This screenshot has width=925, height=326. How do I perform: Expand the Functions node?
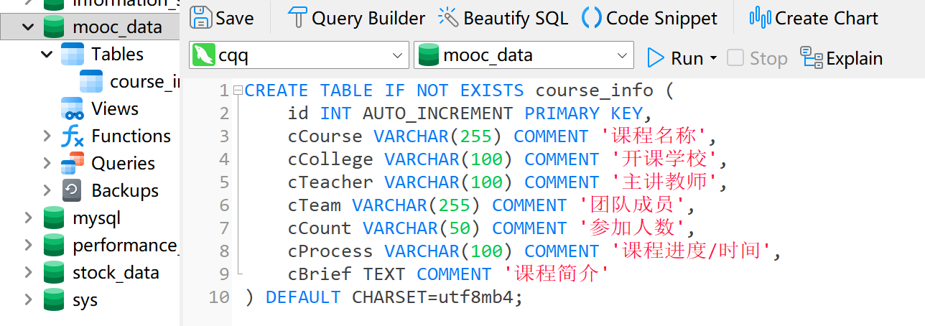[47, 136]
